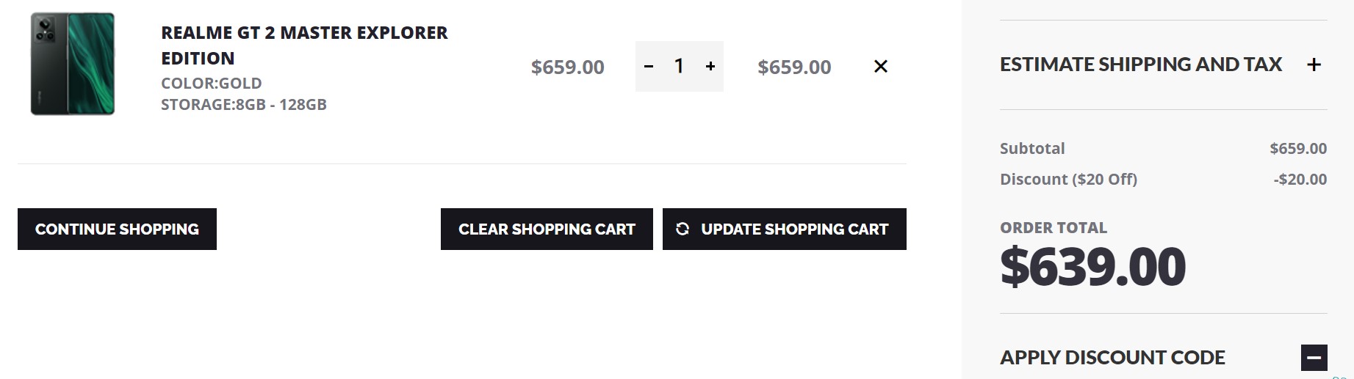1354x379 pixels.
Task: Decrease quantity with the minus button
Action: (x=648, y=67)
